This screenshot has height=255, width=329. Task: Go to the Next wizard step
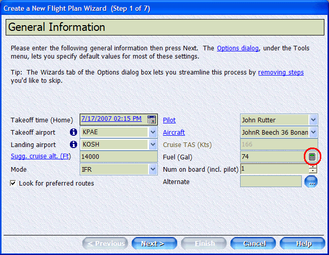click(x=154, y=244)
